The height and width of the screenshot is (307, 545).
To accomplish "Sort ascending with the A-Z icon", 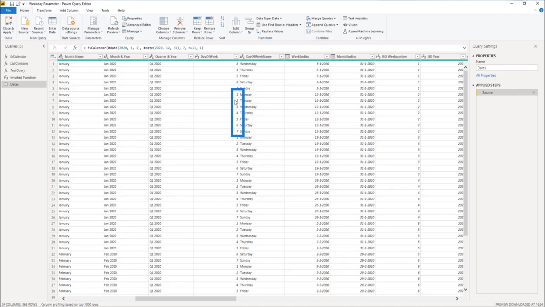I will click(x=222, y=19).
